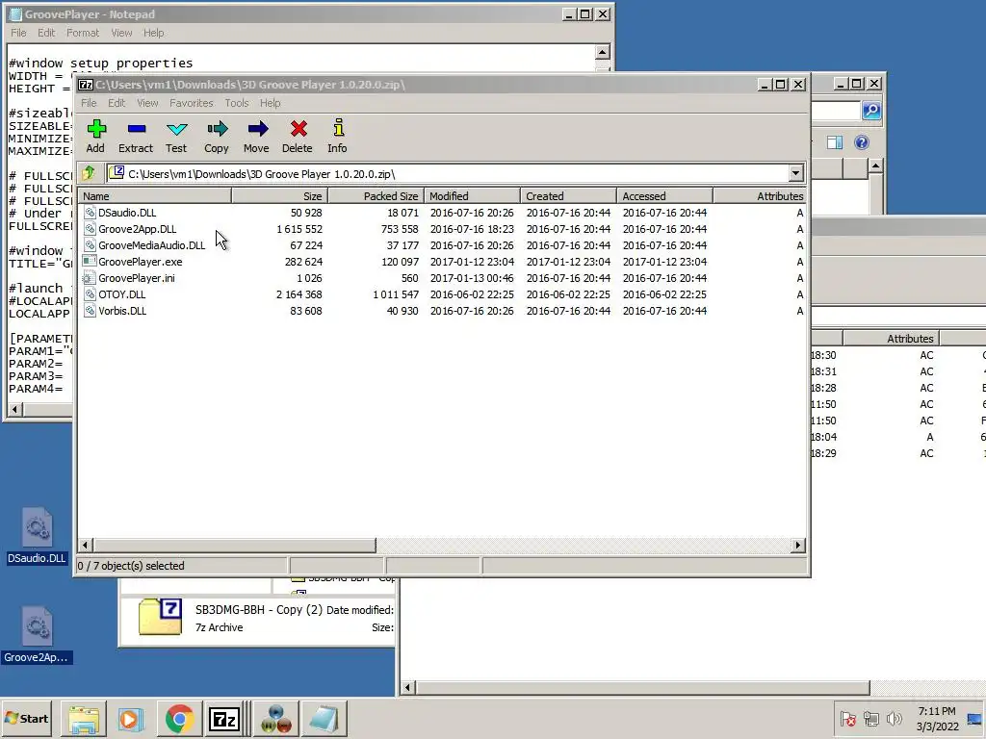The width and height of the screenshot is (986, 739).
Task: Click the network tray icon
Action: tap(870, 718)
